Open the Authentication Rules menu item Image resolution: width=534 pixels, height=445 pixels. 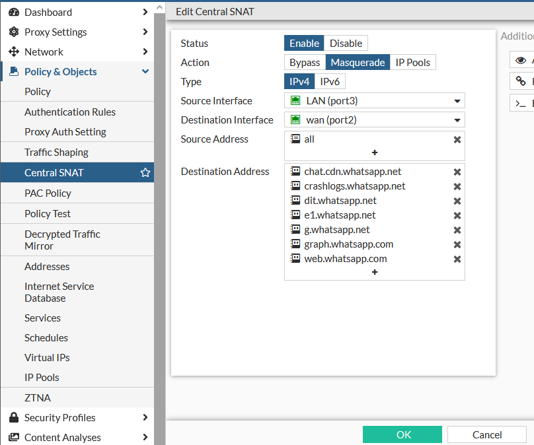click(70, 112)
